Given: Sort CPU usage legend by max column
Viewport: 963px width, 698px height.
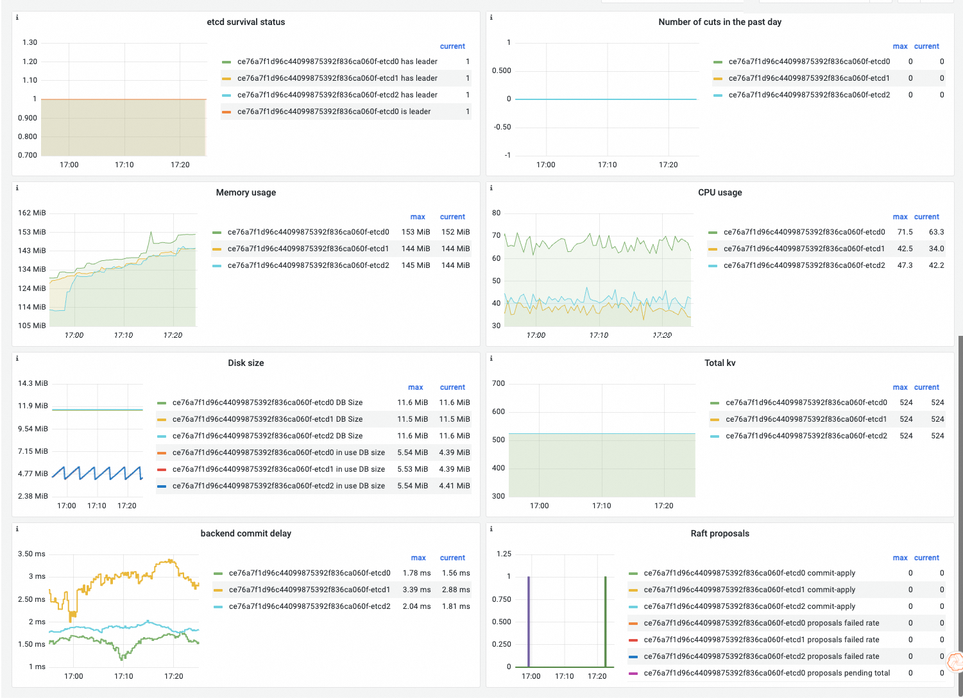Looking at the screenshot, I should [x=900, y=217].
